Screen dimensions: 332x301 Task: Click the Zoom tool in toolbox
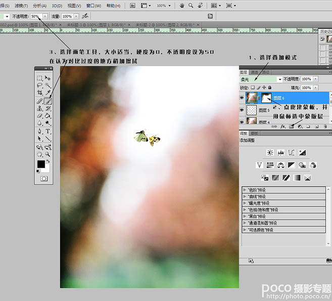(48, 154)
